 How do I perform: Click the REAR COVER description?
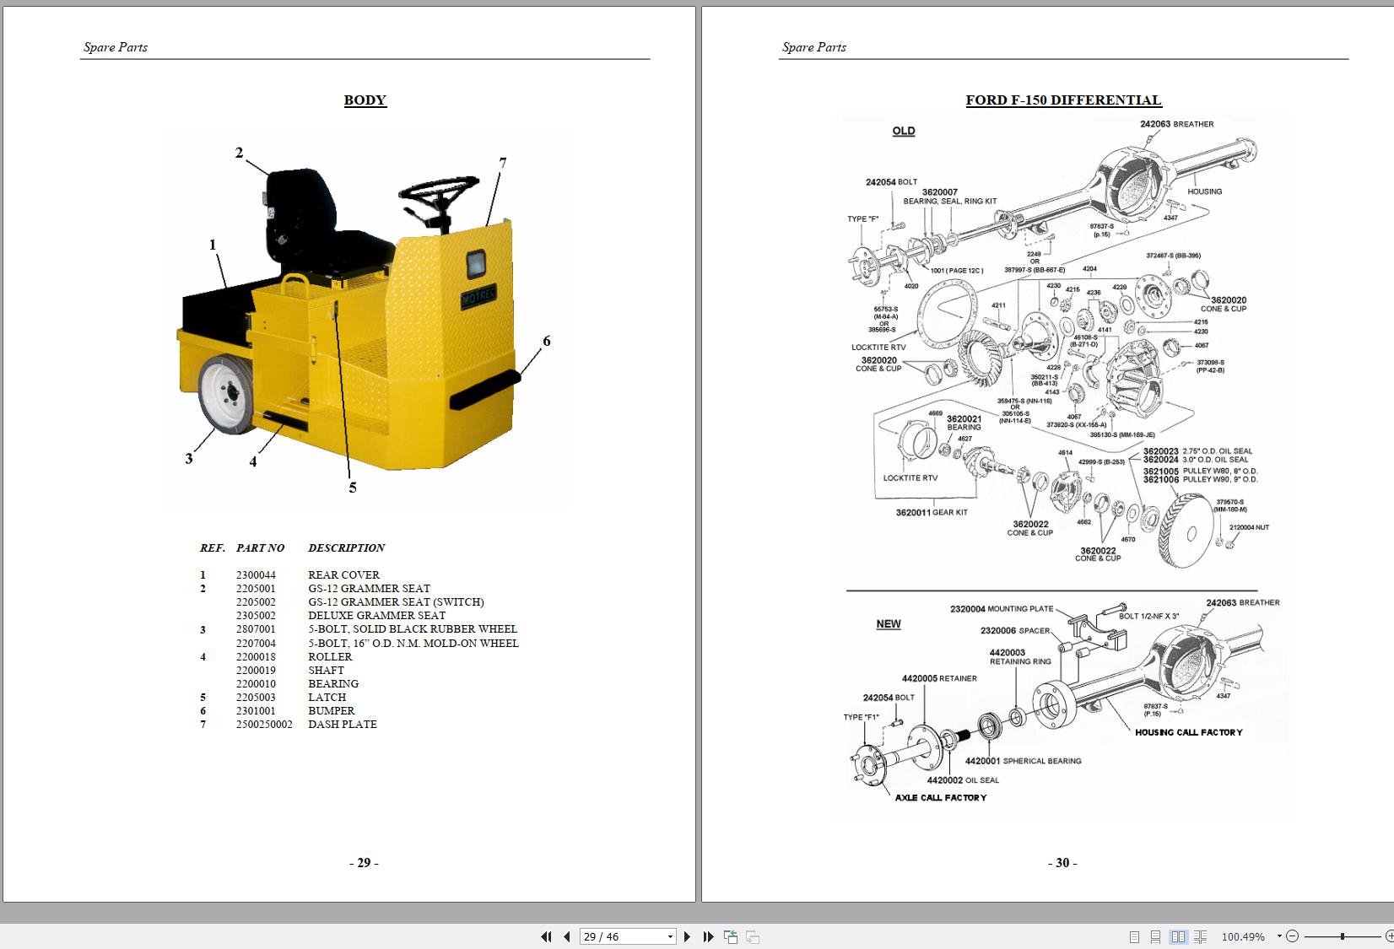343,574
